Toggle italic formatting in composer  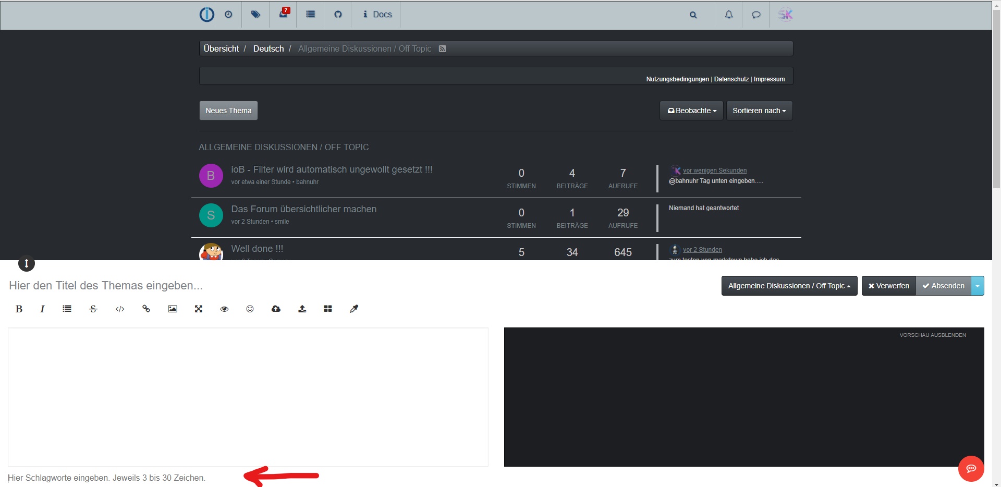pyautogui.click(x=42, y=309)
